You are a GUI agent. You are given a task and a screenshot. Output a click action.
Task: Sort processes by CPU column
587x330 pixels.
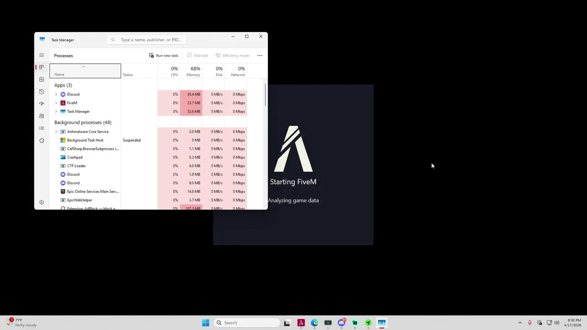tap(169, 71)
